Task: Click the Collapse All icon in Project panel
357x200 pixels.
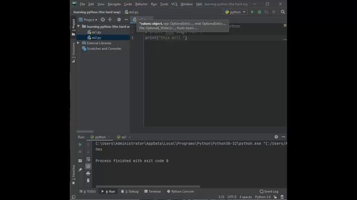Action: (x=110, y=20)
